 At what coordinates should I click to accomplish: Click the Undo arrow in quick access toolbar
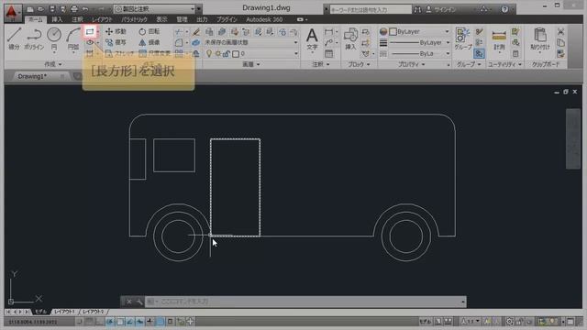(85, 9)
